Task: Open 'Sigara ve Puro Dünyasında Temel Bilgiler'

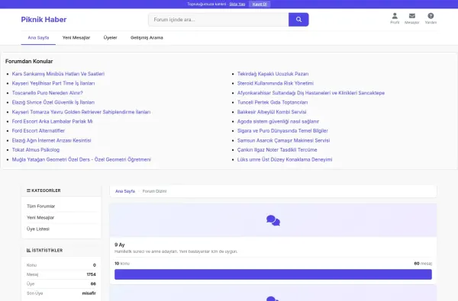Action: (282, 130)
